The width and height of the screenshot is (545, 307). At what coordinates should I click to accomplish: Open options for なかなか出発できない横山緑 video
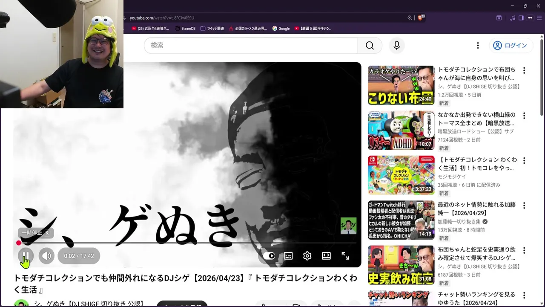(524, 116)
